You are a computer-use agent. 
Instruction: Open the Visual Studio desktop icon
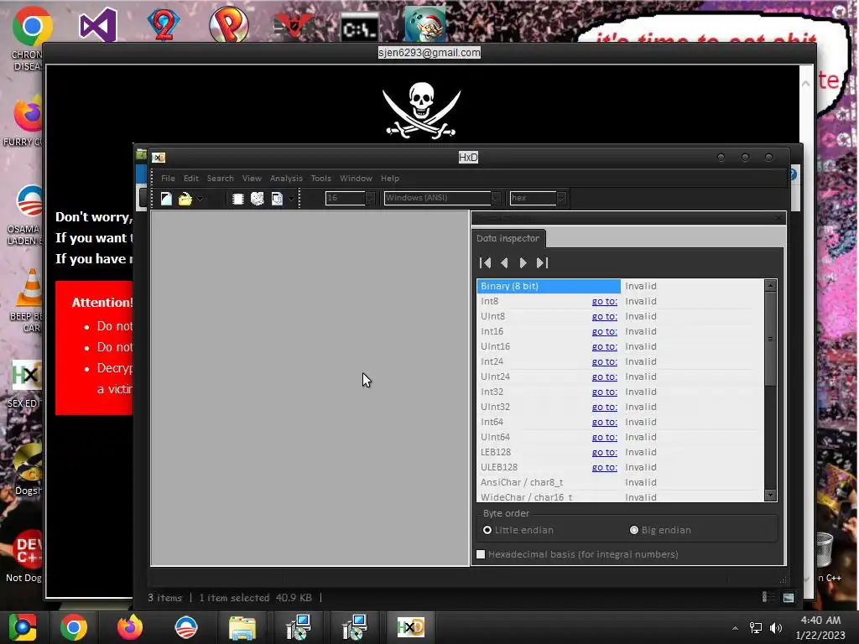click(97, 24)
